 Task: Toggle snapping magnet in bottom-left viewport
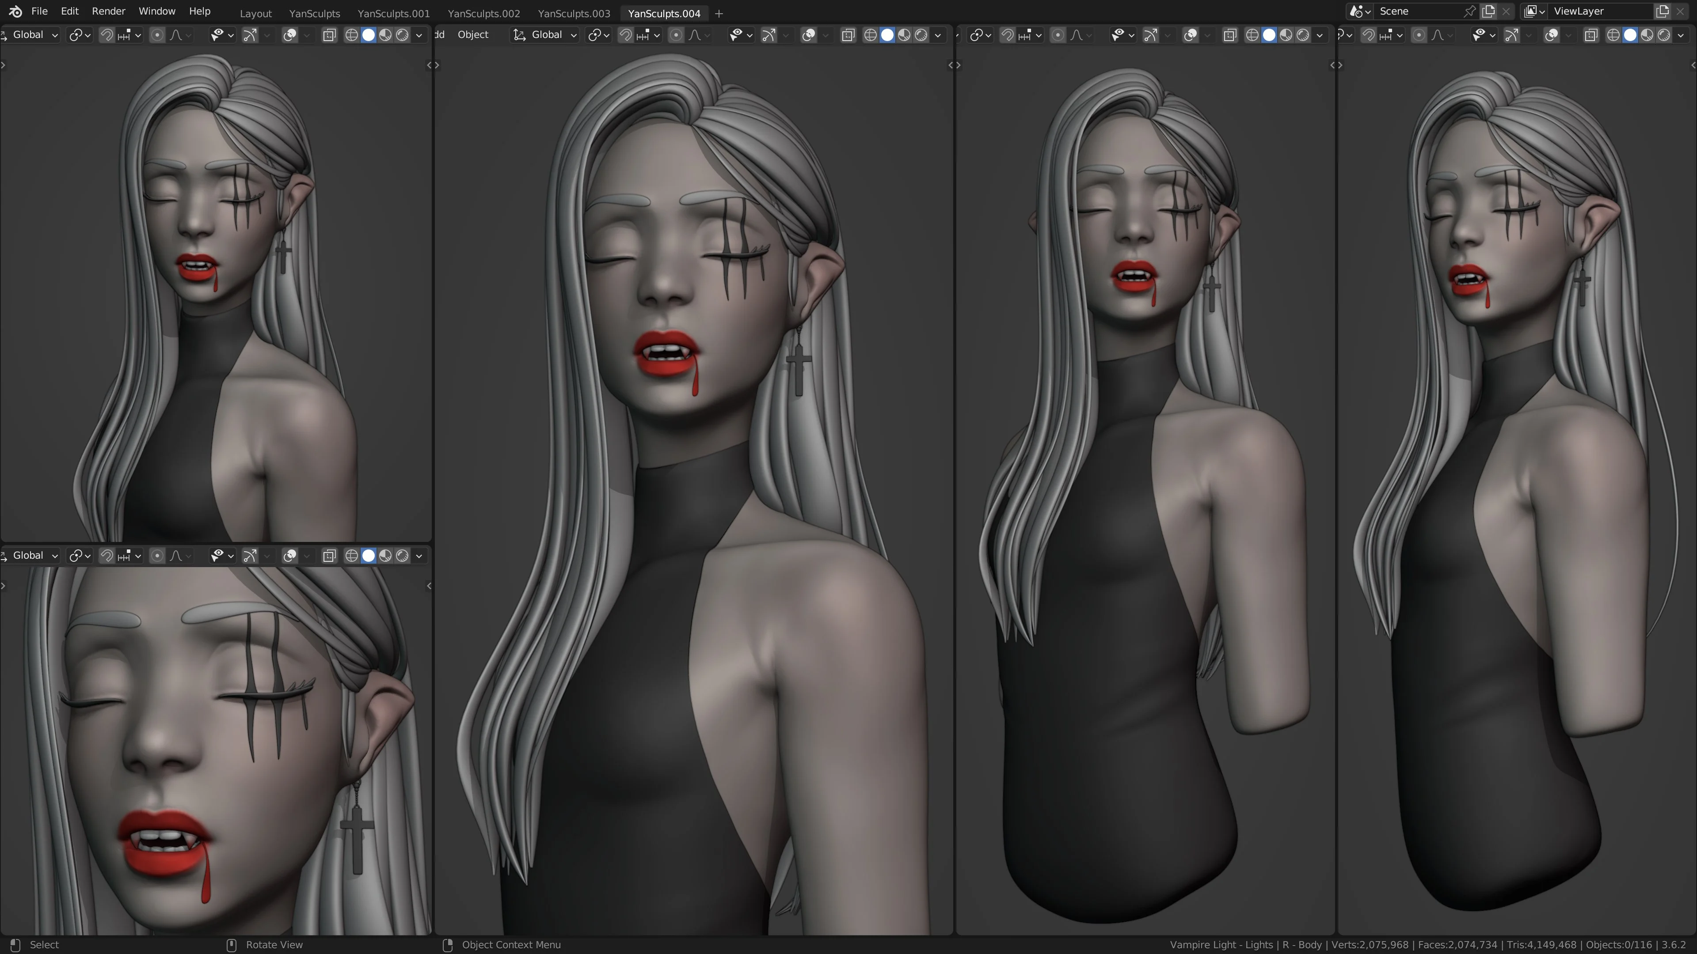(106, 556)
